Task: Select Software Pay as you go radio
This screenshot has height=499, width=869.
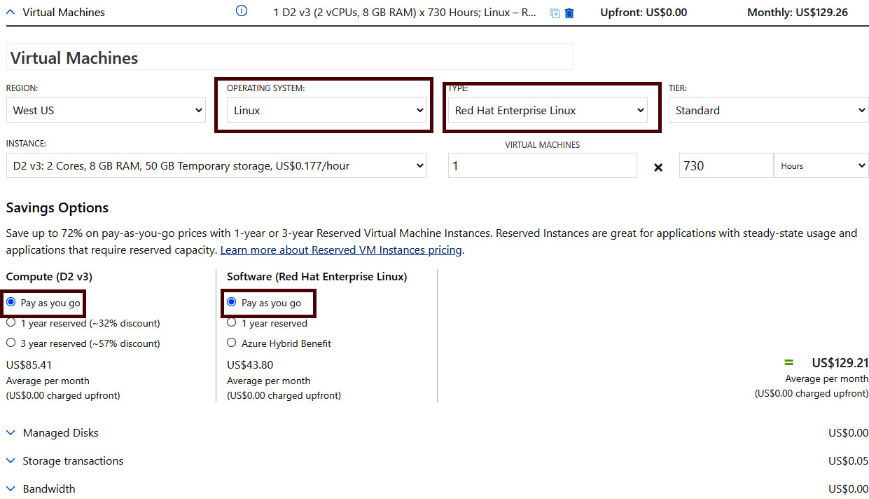Action: pos(232,302)
